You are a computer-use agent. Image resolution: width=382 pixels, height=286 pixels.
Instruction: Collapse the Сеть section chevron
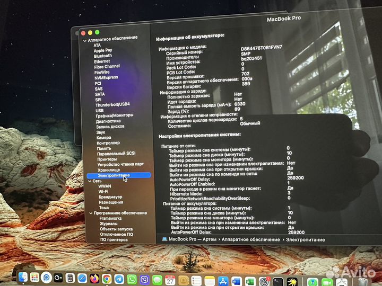point(90,181)
